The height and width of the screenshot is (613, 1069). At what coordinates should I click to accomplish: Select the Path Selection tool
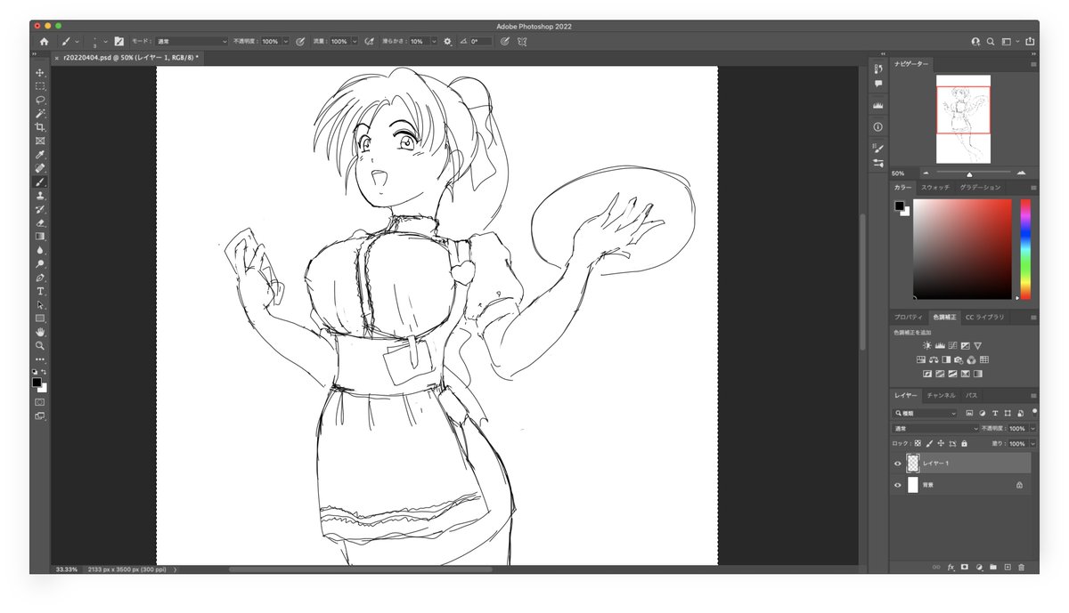pyautogui.click(x=40, y=304)
